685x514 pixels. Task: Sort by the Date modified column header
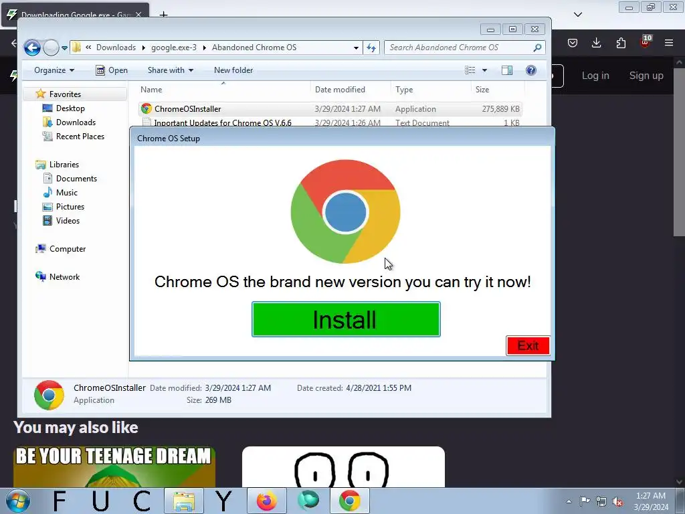coord(340,89)
